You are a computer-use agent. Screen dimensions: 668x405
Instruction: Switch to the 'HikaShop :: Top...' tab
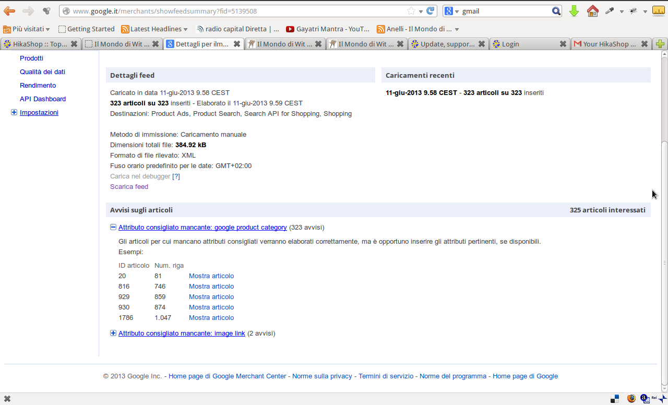click(x=40, y=44)
